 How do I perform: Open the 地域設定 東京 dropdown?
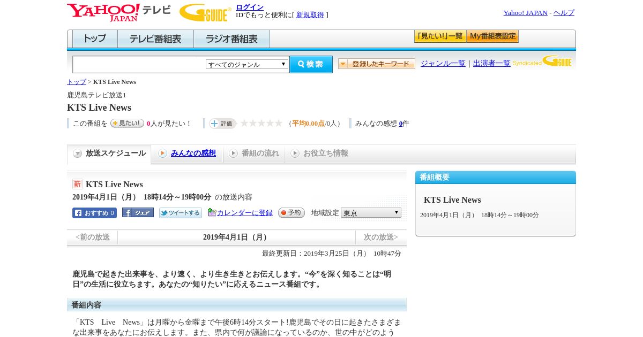click(x=371, y=213)
